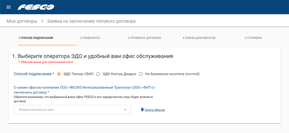Go to Мои договоры breadcrumb
289x133 pixels.
22,21
